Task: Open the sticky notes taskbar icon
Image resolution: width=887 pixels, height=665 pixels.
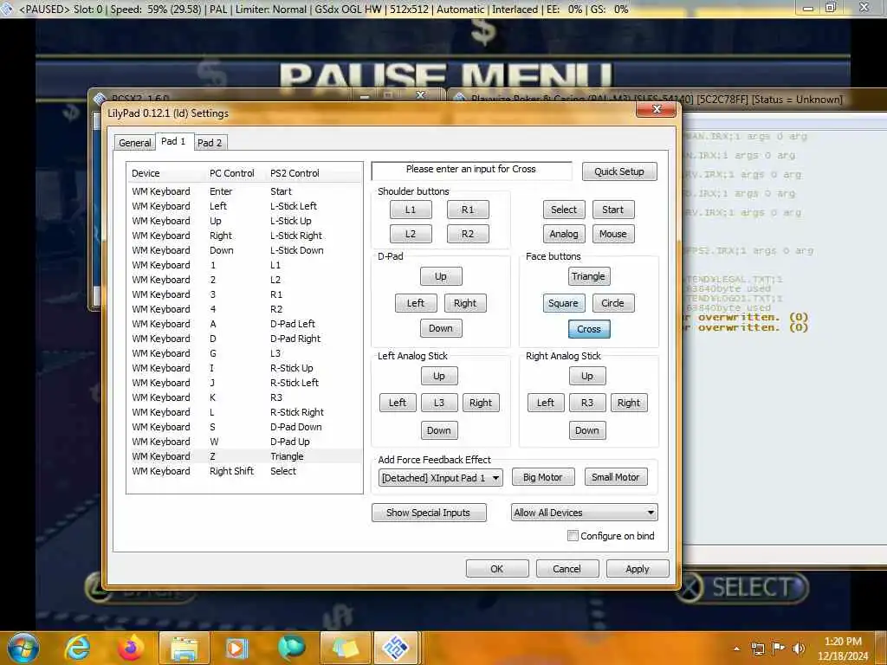Action: tap(345, 648)
